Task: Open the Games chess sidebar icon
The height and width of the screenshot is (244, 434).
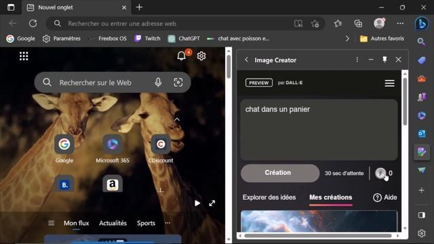Action: (x=422, y=97)
